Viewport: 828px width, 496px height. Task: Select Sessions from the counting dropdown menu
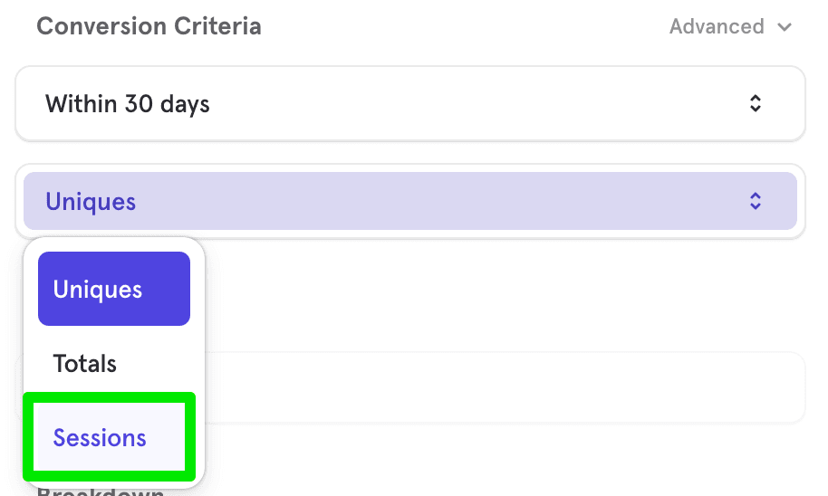(110, 437)
